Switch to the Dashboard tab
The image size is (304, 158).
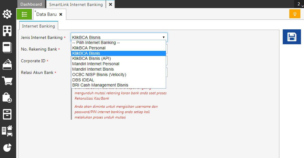31,4
